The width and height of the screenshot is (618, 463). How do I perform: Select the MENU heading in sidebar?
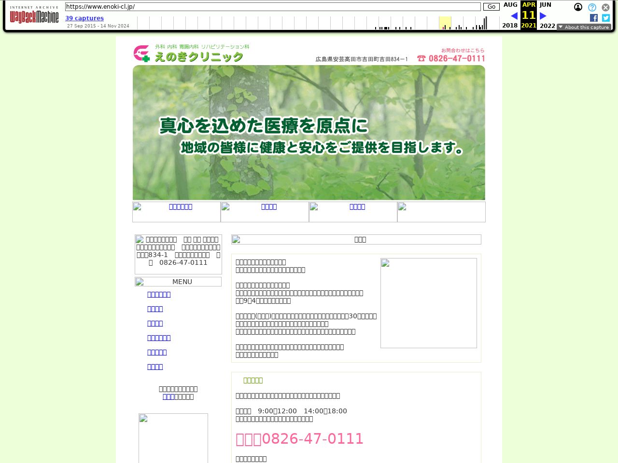tap(178, 282)
